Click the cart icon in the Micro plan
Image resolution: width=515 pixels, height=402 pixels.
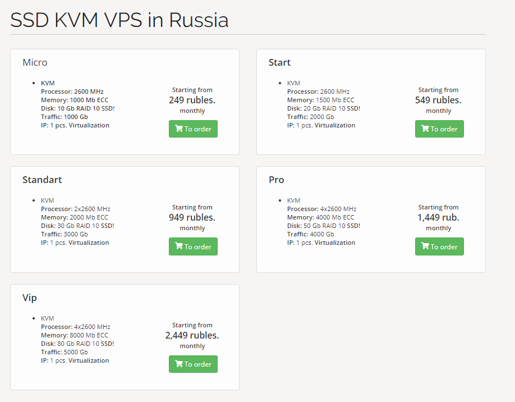pos(179,129)
